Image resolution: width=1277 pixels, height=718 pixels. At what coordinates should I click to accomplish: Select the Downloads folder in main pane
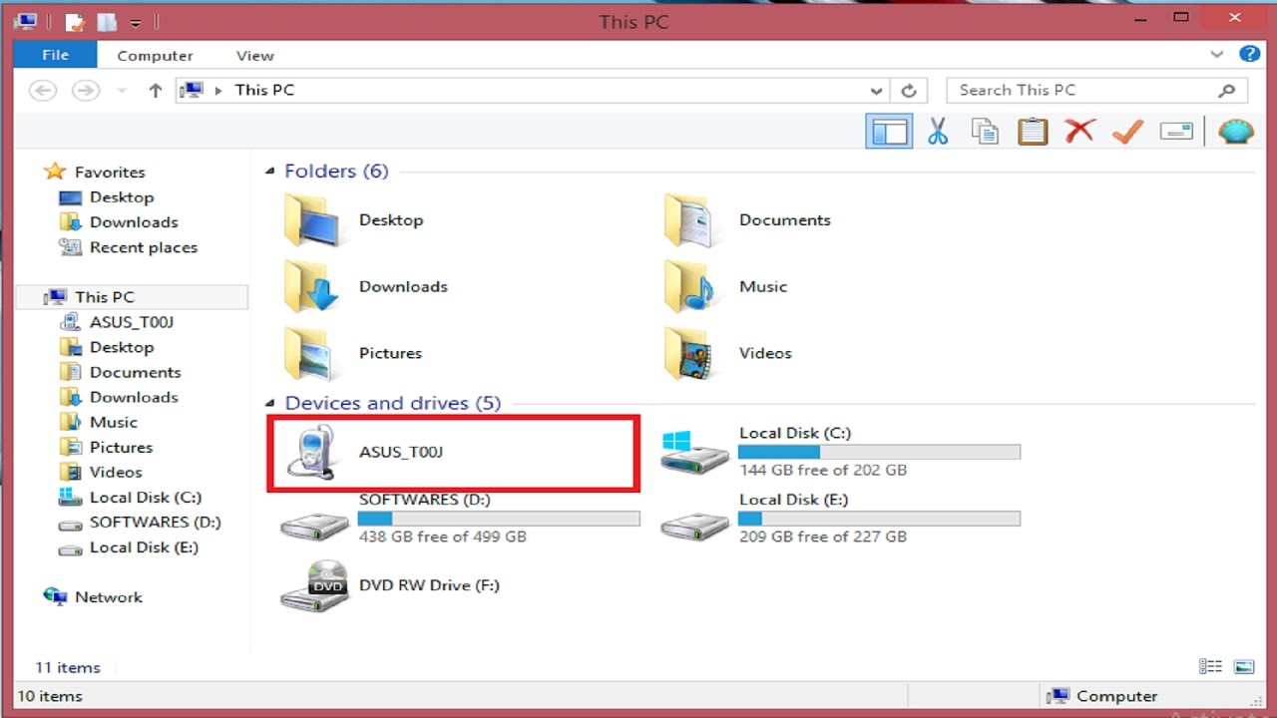pos(366,286)
